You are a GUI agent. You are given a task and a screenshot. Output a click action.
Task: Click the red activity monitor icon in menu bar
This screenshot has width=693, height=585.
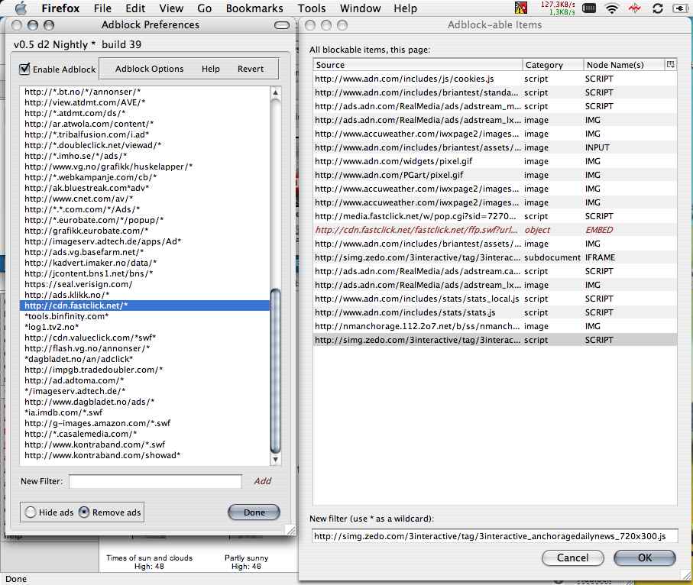(635, 8)
